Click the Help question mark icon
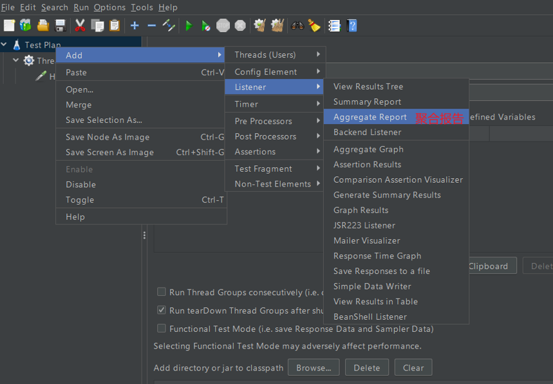This screenshot has height=384, width=553. 351,26
